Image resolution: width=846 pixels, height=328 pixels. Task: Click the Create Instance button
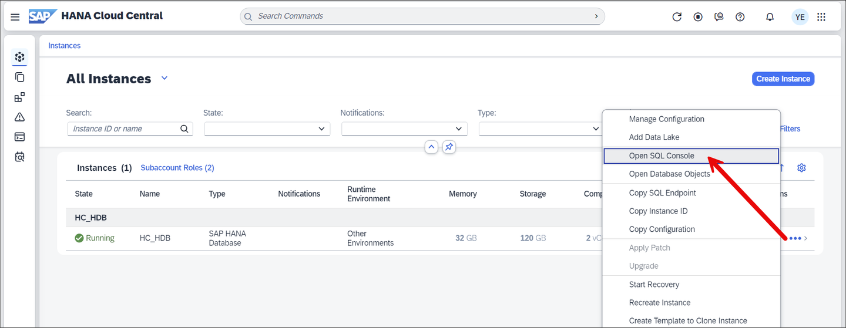(783, 79)
